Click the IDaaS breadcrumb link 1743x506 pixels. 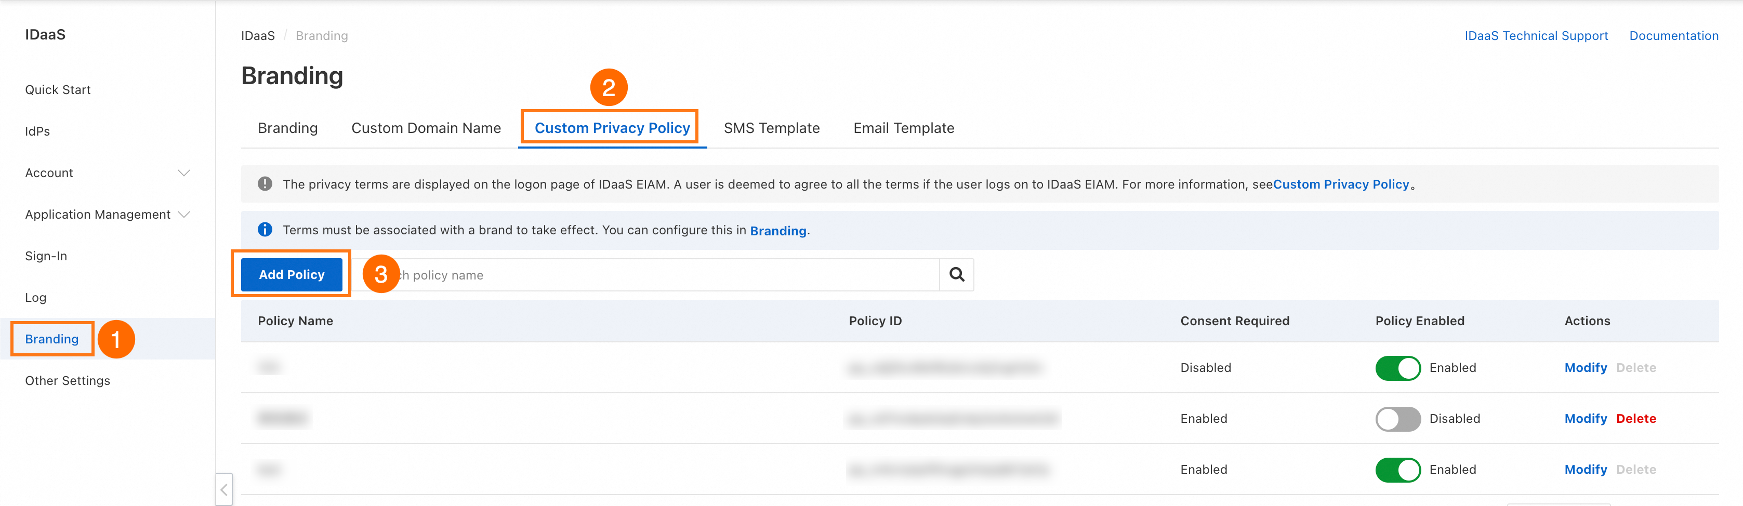coord(258,36)
